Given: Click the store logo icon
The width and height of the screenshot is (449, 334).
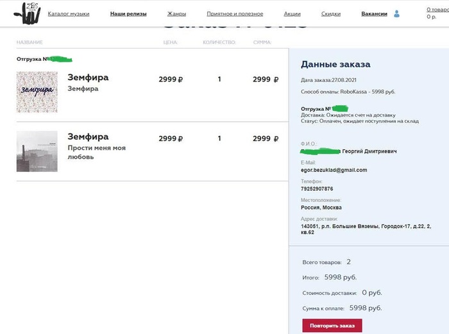Looking at the screenshot, I should point(26,13).
